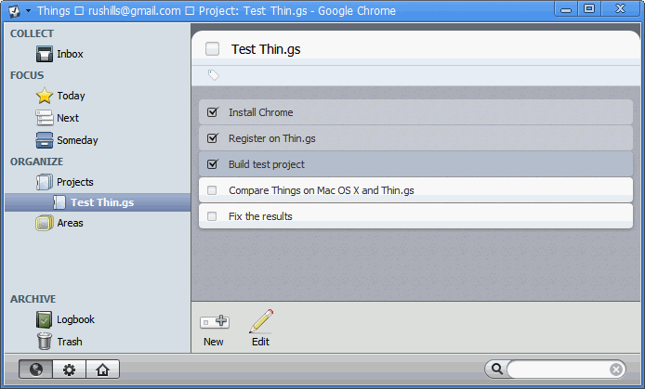Toggle the Test Thin.gs project header checkbox

[x=212, y=49]
